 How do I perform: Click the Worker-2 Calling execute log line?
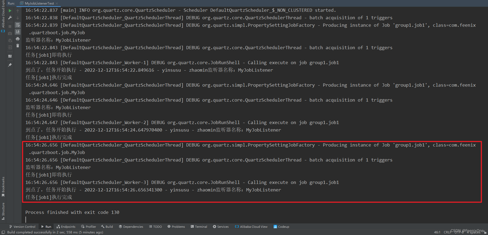click(182, 122)
